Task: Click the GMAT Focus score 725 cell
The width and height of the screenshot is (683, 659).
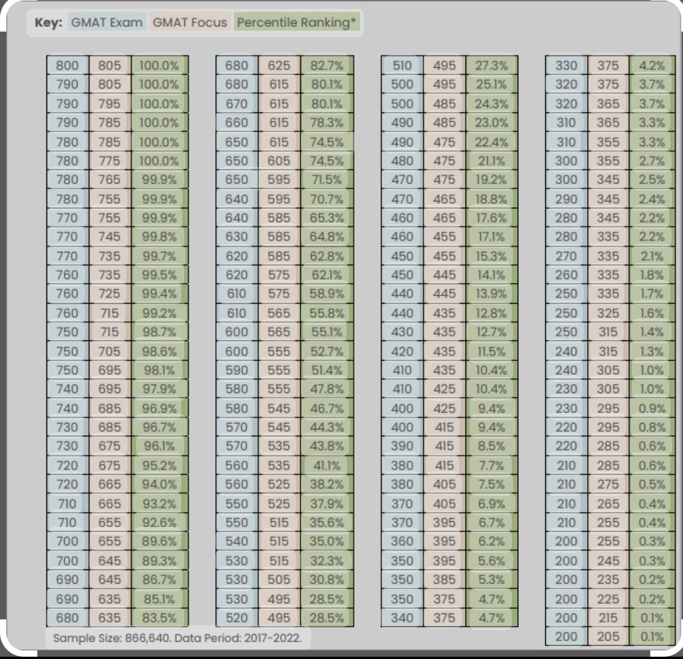Action: pos(110,293)
